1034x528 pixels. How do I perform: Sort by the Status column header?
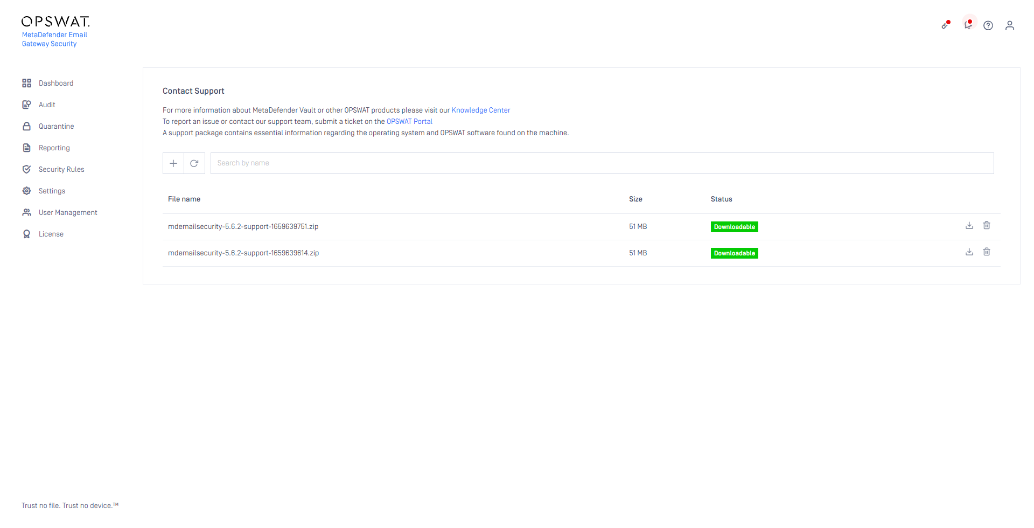[x=722, y=199]
